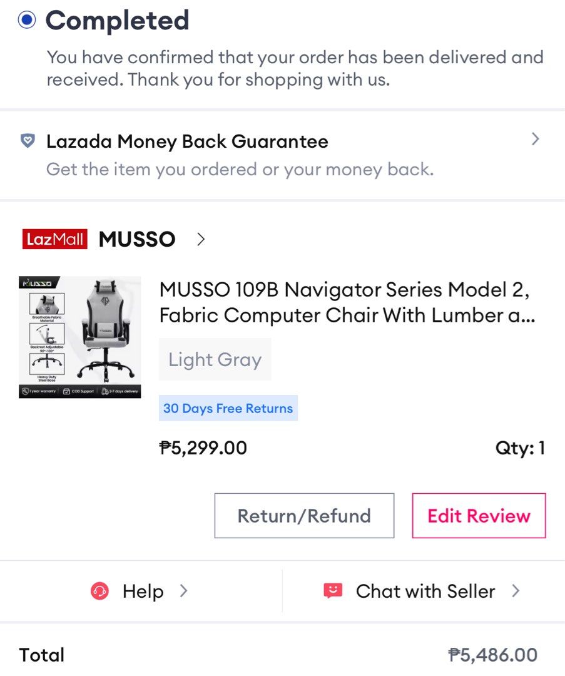Screen dimensions: 565x676
Task: Expand the Lazada Money Back Guarantee arrow
Action: [x=535, y=140]
